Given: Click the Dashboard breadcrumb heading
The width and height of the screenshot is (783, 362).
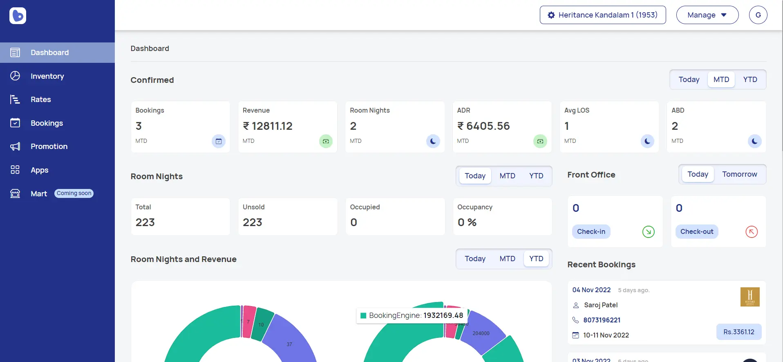Looking at the screenshot, I should pyautogui.click(x=150, y=49).
